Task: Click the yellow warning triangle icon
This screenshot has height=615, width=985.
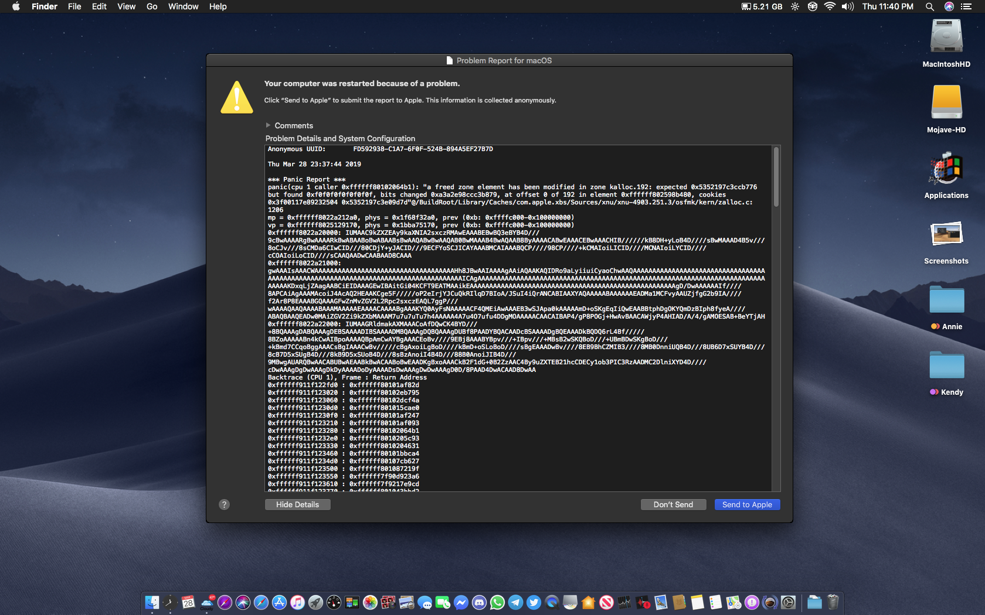Action: click(x=237, y=97)
